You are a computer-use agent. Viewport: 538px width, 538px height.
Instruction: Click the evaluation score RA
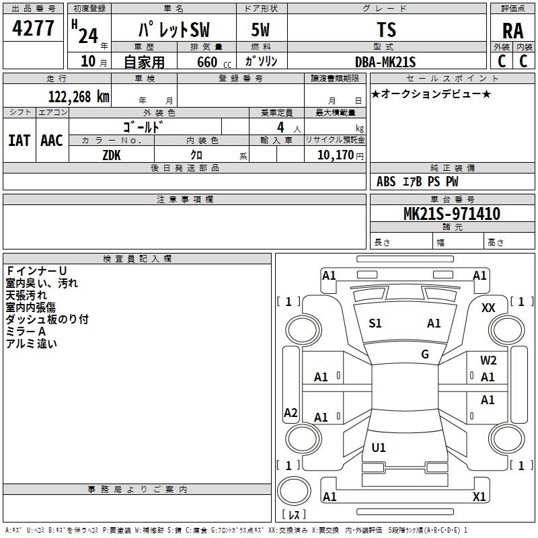point(512,31)
